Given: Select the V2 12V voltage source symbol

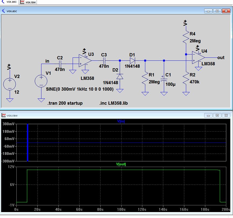Looking at the screenshot, I should click(x=10, y=84).
